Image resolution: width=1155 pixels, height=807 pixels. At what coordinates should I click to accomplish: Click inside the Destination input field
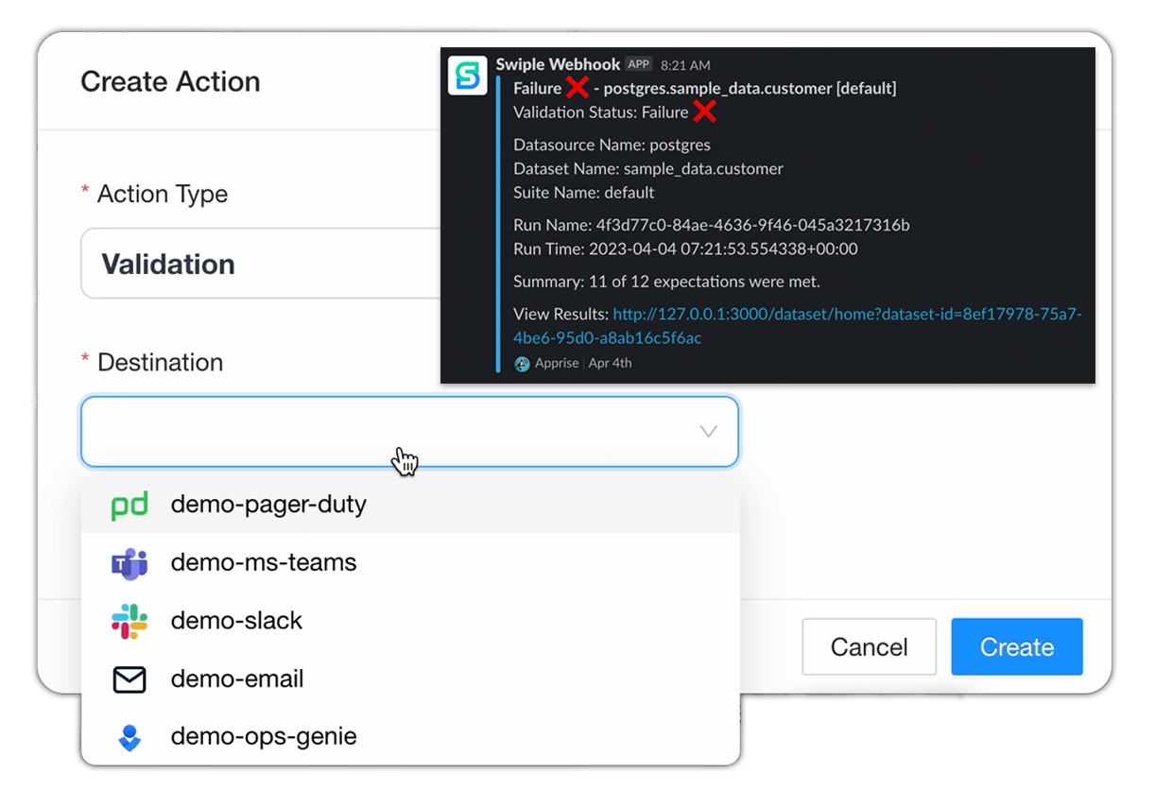coord(378,432)
